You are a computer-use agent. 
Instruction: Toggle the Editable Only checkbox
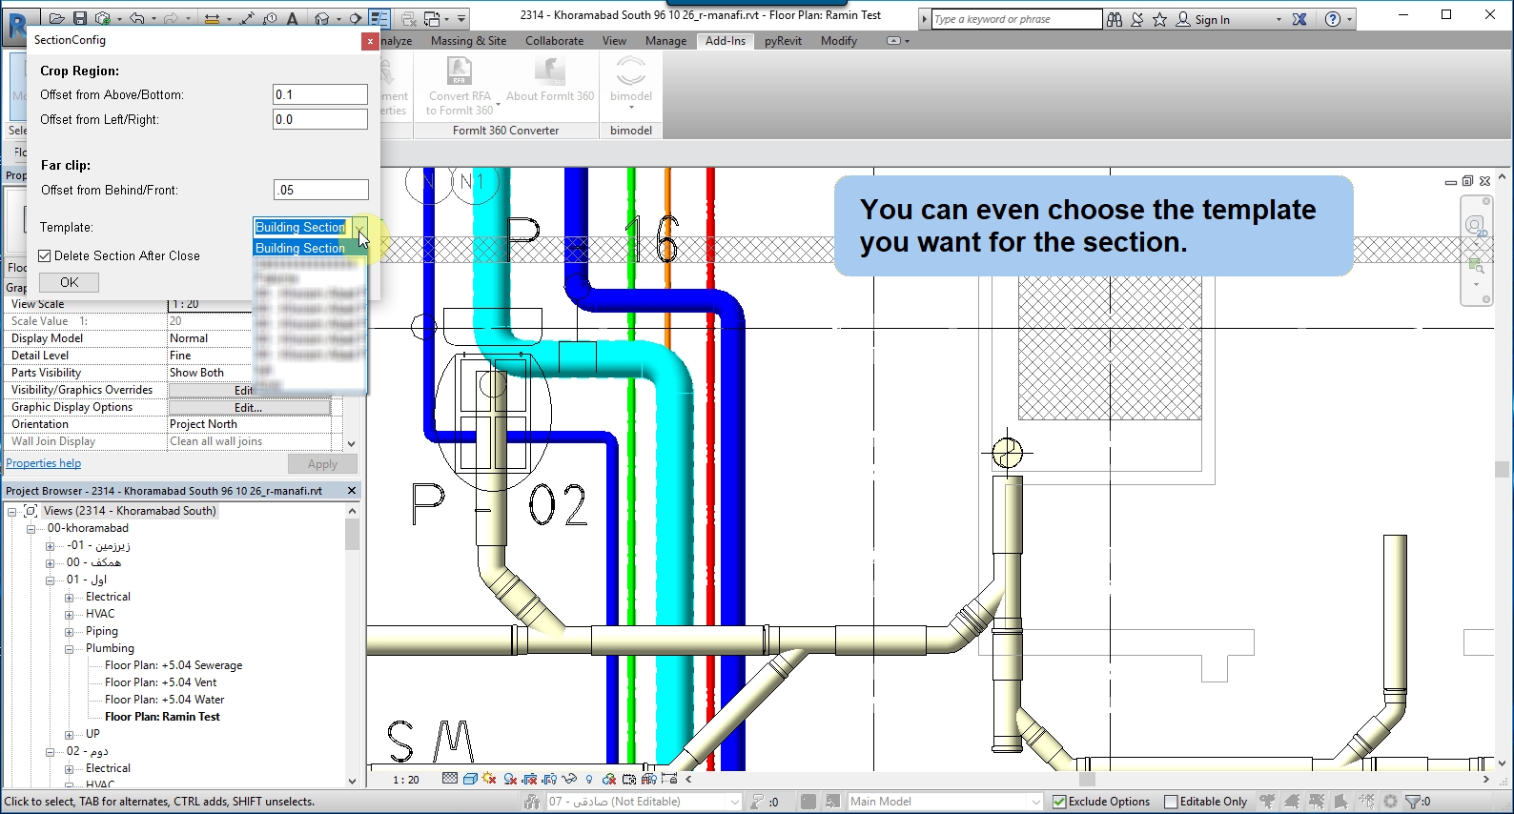(1171, 802)
